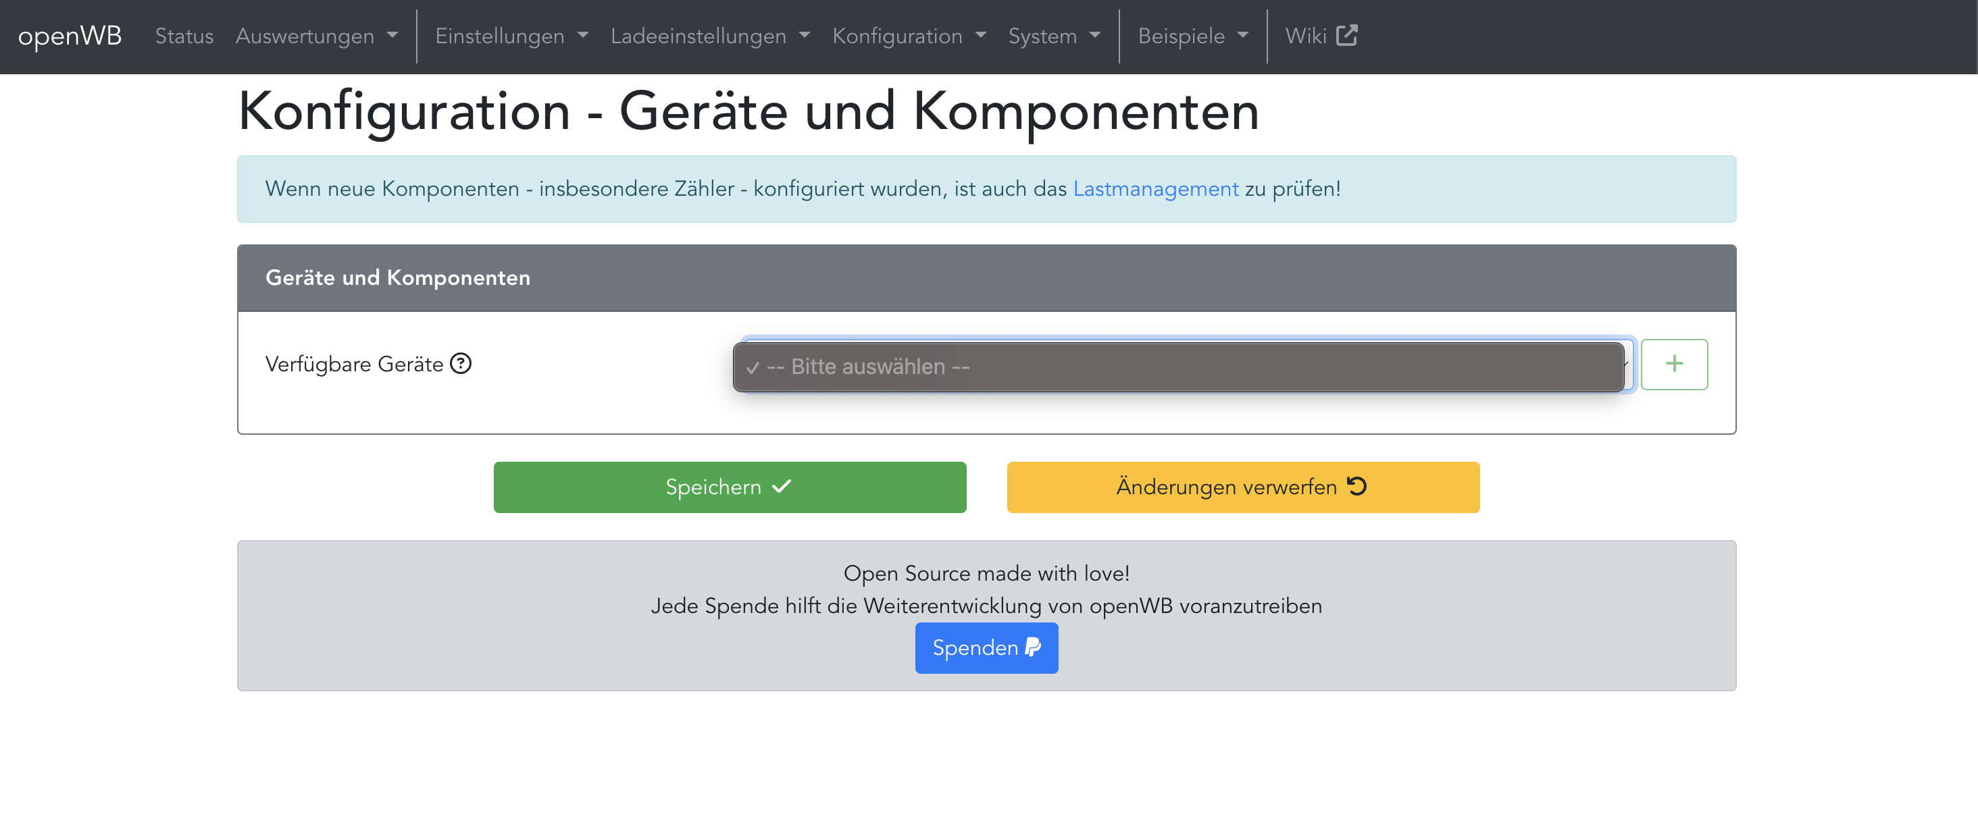1978x825 pixels.
Task: Click the blue Spenden donate button
Action: tap(985, 647)
